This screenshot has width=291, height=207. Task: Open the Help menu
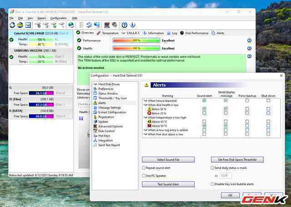[75, 18]
